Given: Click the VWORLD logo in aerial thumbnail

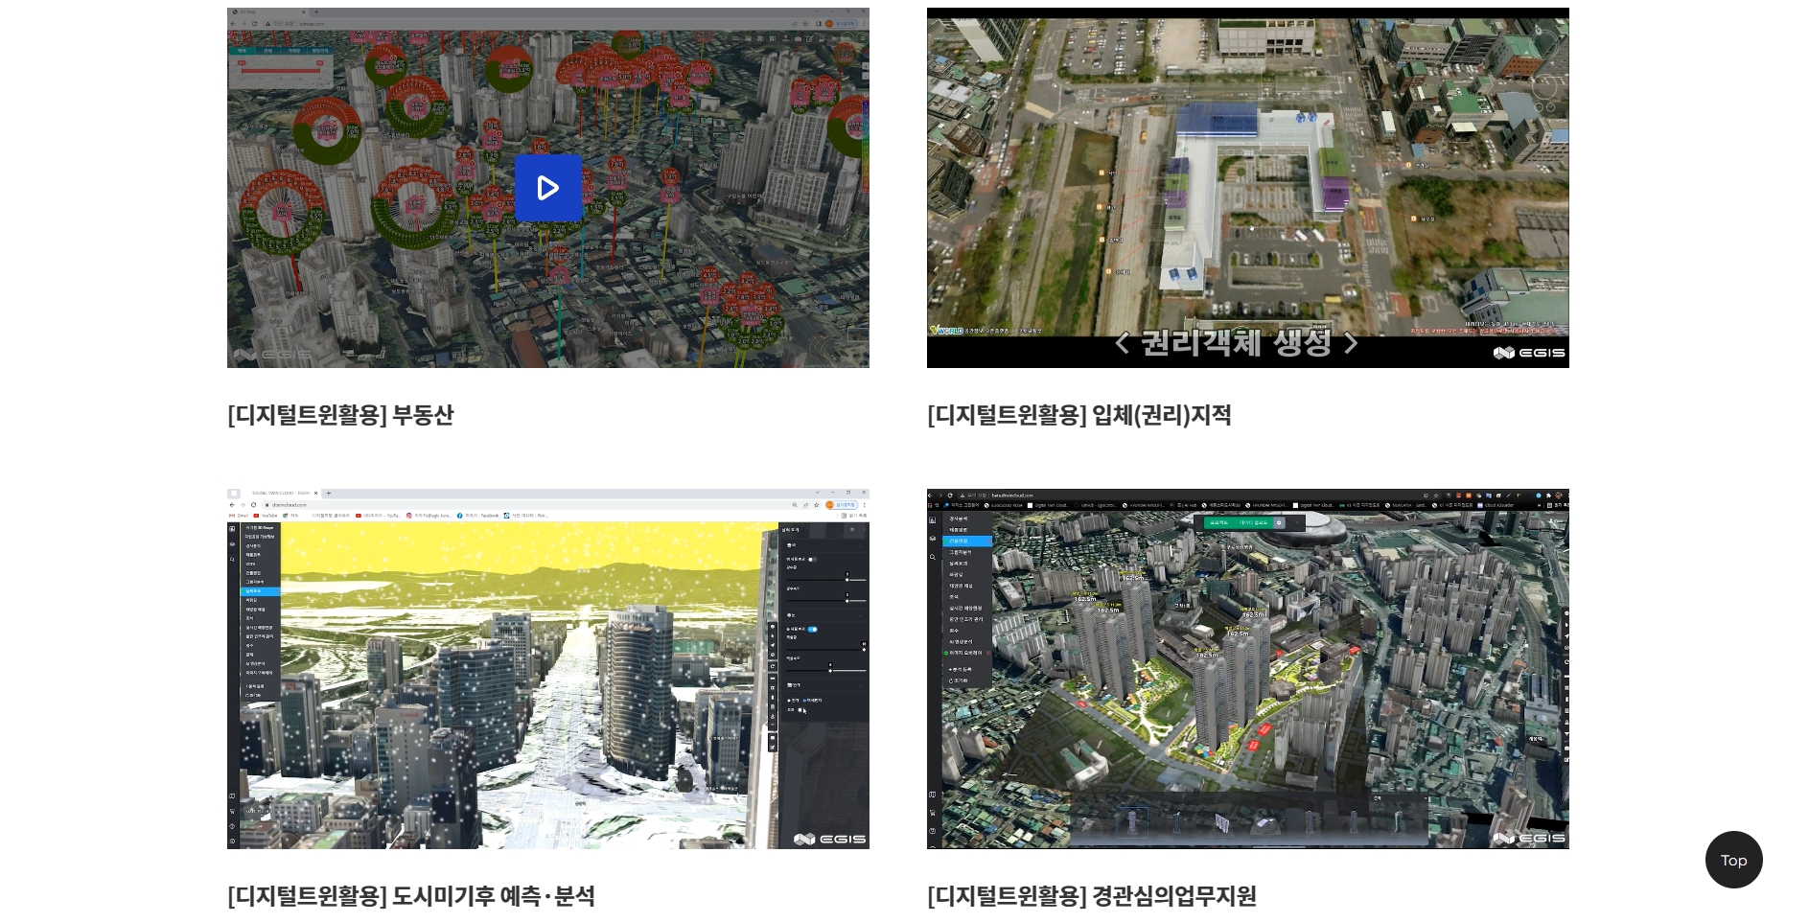Looking at the screenshot, I should [x=946, y=330].
